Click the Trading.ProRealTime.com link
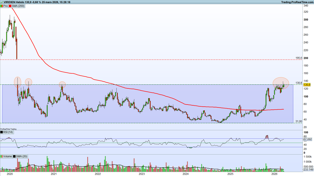 click(x=297, y=2)
